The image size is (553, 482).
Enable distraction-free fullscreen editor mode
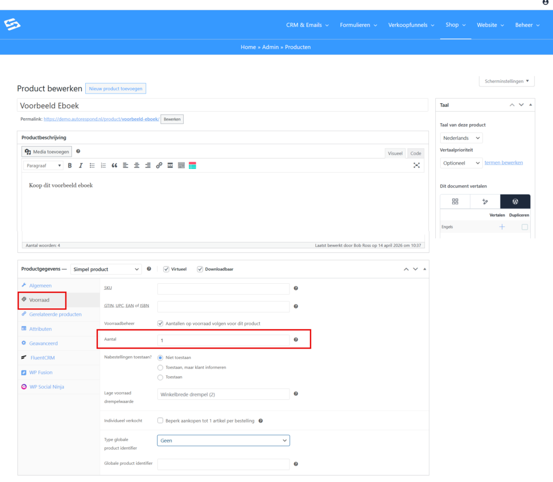point(416,165)
